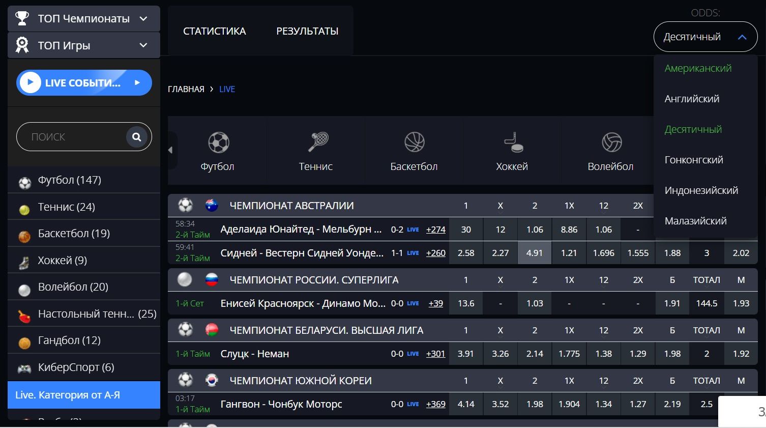Expand the ТОП Игры menu
Viewport: 766px width, 428px height.
84,45
